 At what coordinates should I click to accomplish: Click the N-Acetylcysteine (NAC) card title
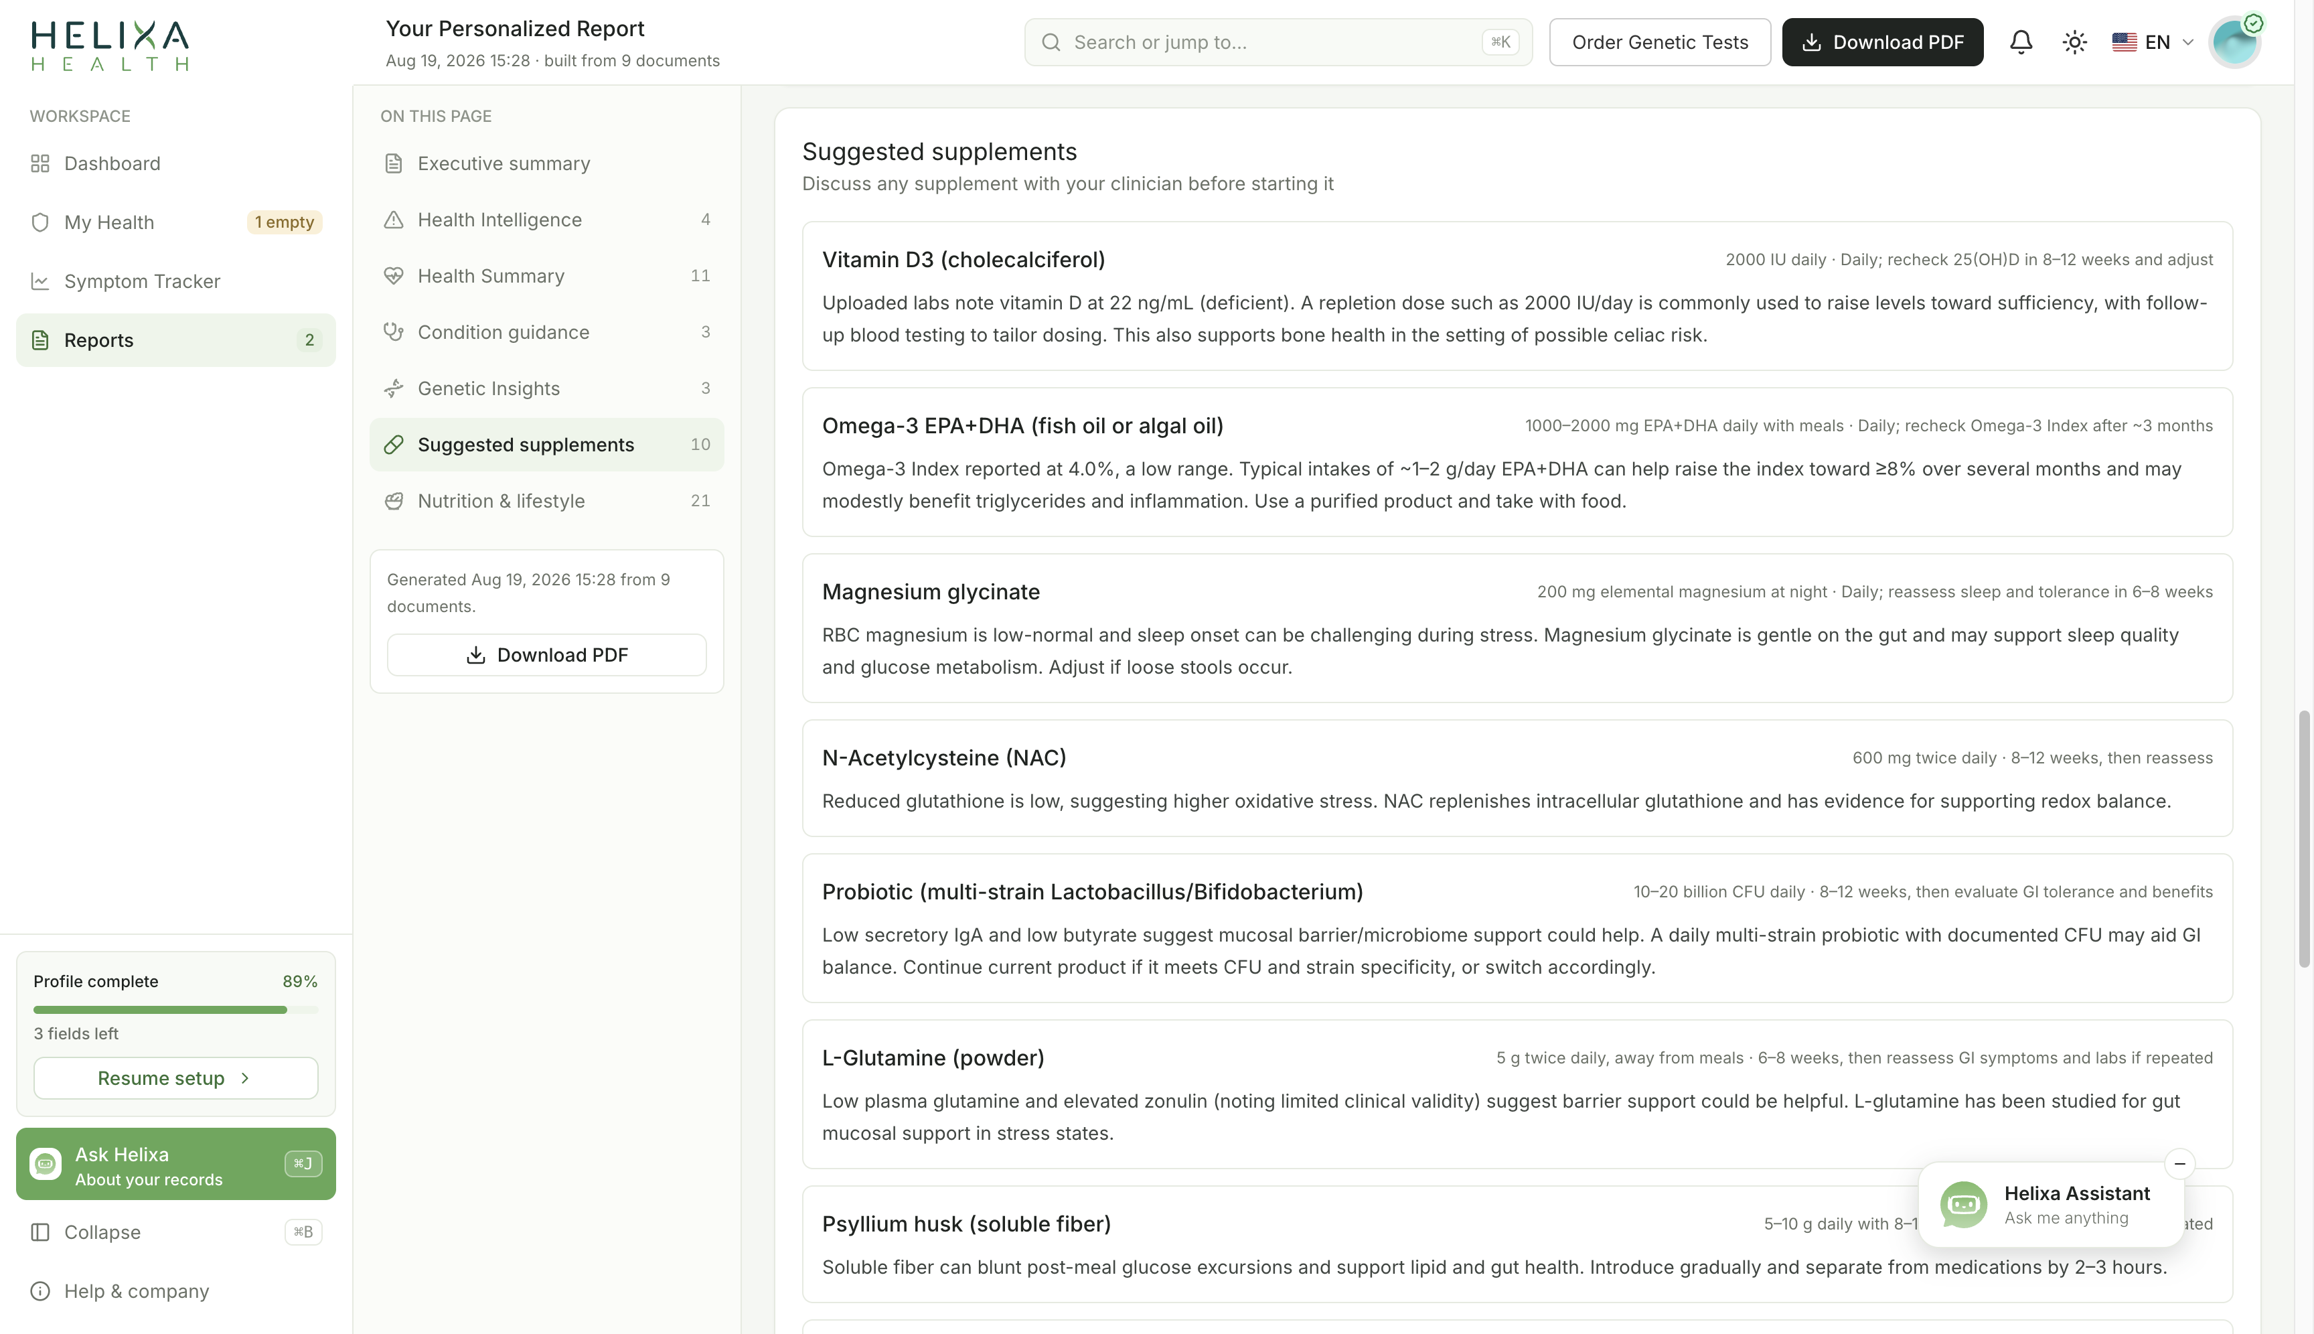[943, 757]
